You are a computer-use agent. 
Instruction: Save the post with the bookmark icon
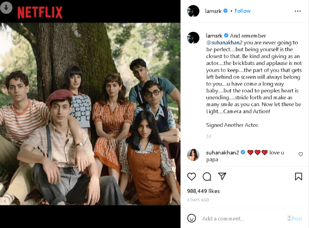coord(298,176)
